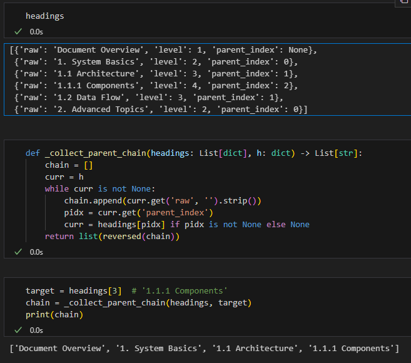Click the 0.0s execution time under print cell

[x=36, y=330]
